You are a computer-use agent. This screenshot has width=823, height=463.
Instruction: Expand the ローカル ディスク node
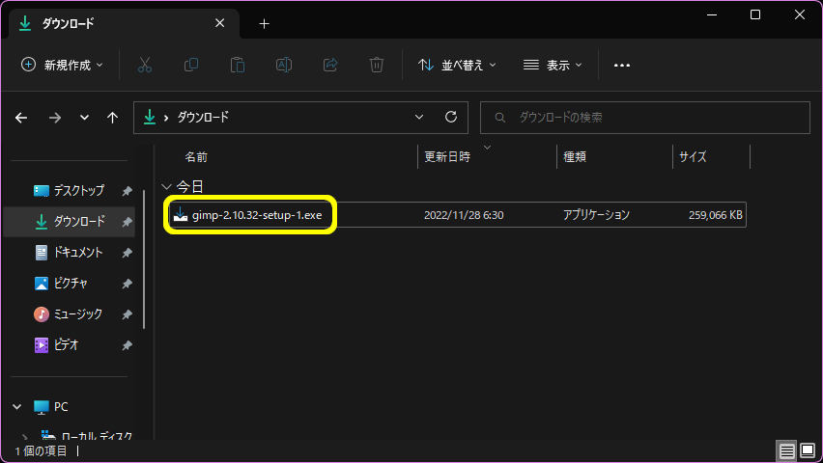[25, 436]
